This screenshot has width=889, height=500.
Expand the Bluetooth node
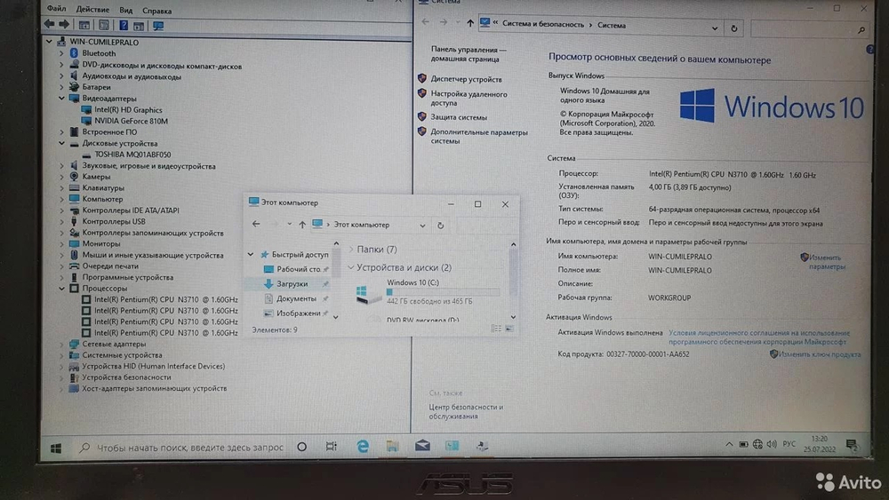tap(61, 53)
